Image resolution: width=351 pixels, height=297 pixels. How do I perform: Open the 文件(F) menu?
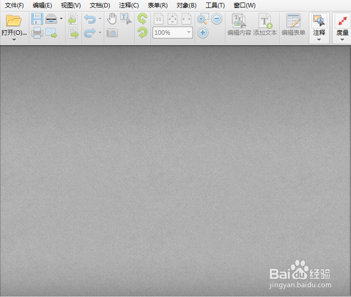pyautogui.click(x=14, y=5)
